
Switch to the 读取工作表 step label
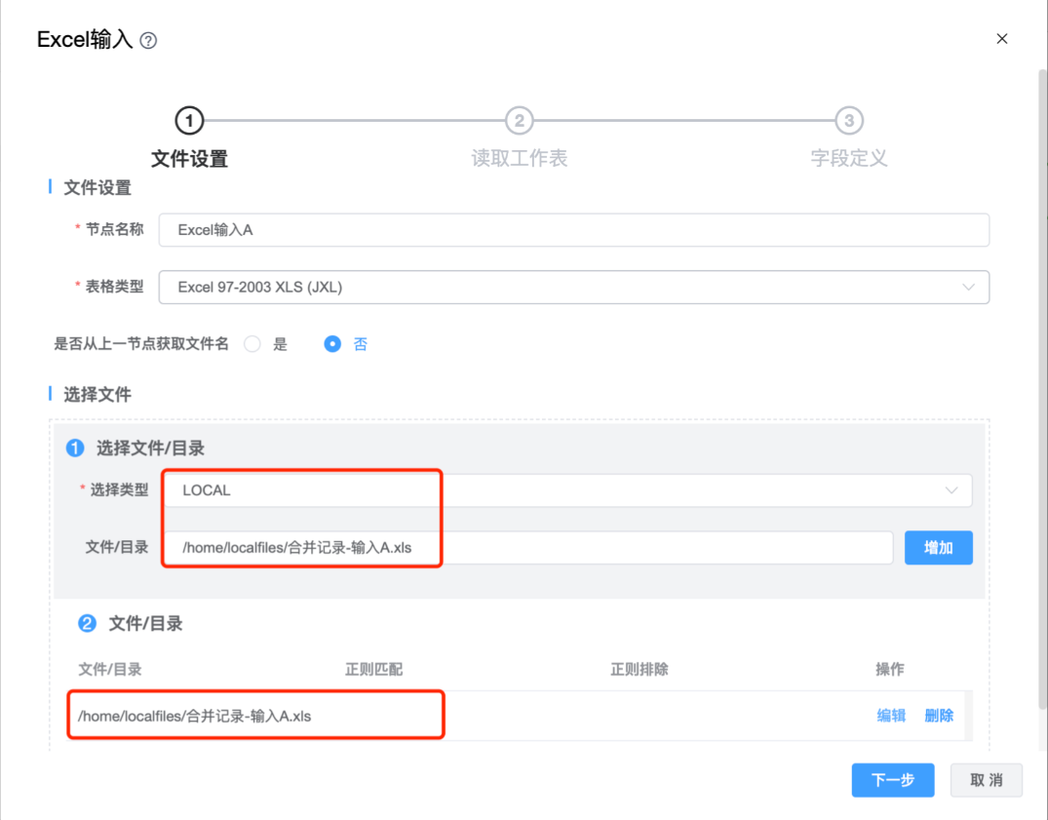point(519,158)
